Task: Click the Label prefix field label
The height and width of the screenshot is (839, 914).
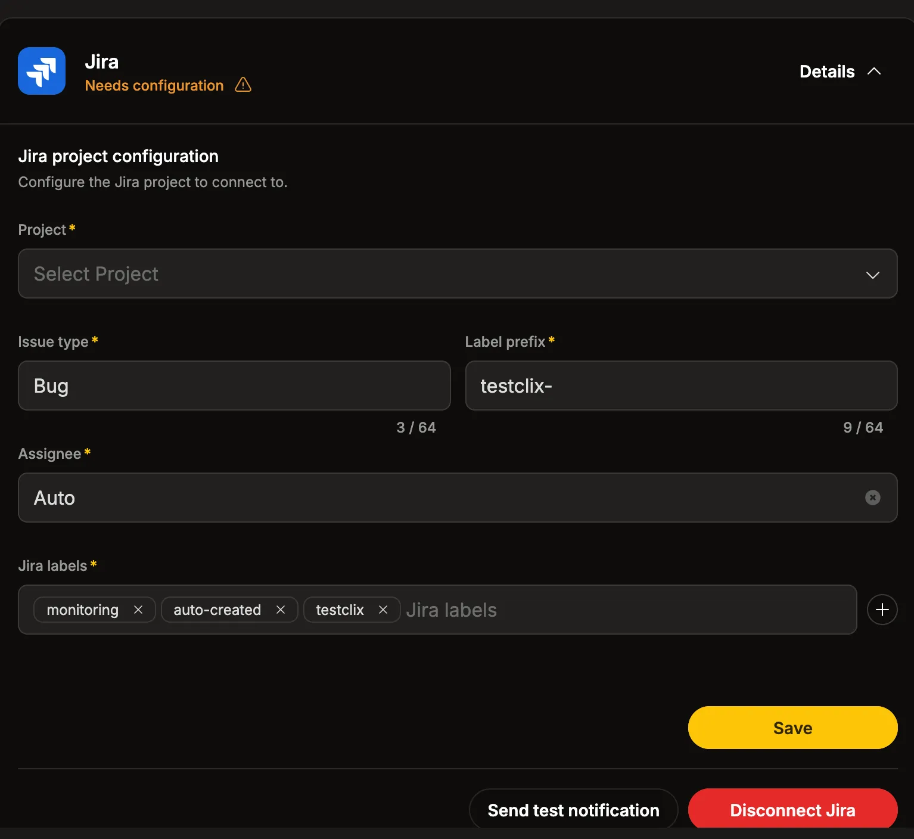Action: pos(505,341)
